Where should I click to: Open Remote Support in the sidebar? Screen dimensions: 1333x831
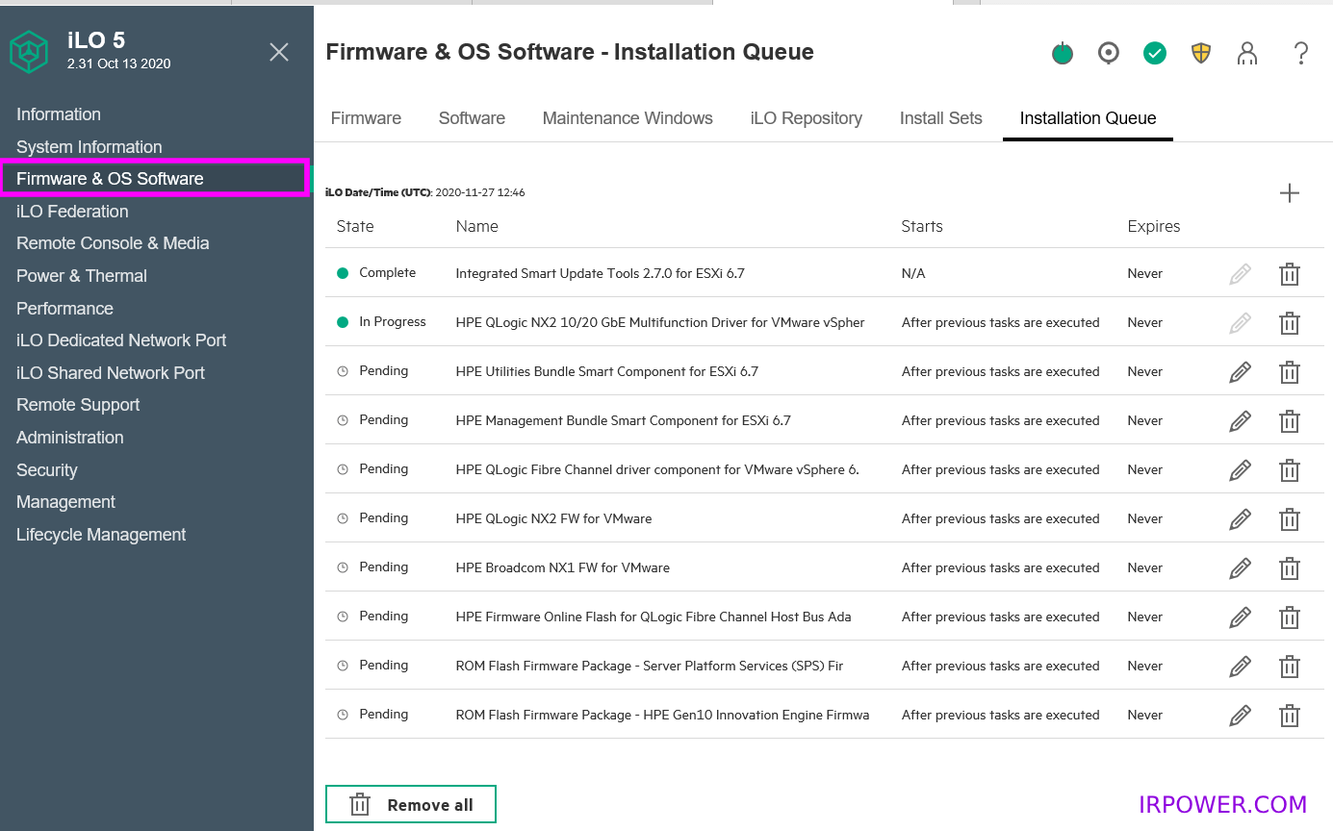[78, 405]
